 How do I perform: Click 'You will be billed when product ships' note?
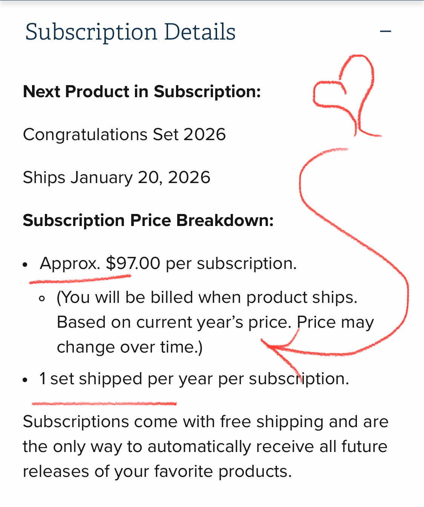coord(207,297)
